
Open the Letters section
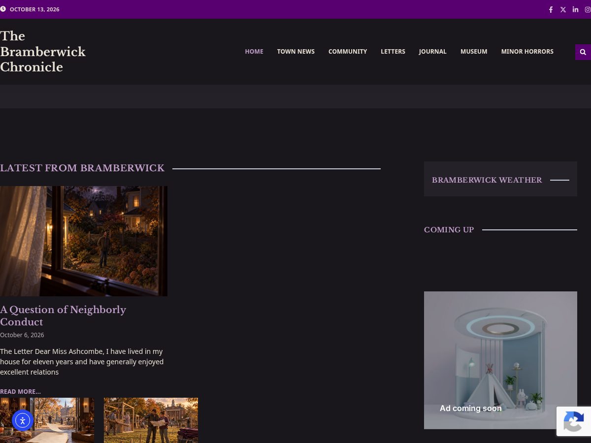click(x=393, y=52)
